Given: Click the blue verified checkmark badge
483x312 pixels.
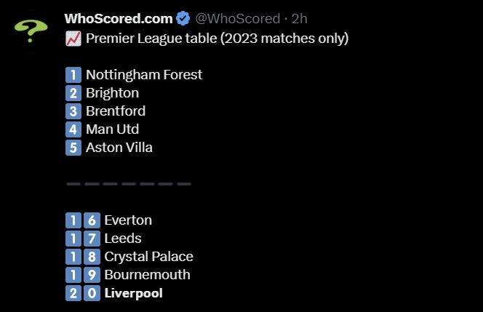Looking at the screenshot, I should coord(184,19).
